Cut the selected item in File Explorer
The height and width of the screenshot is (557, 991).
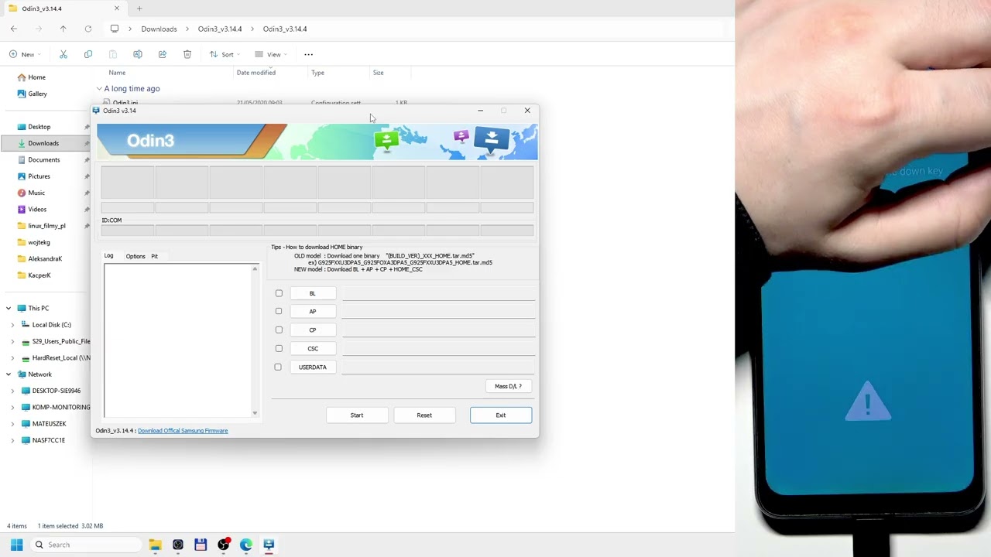(63, 54)
